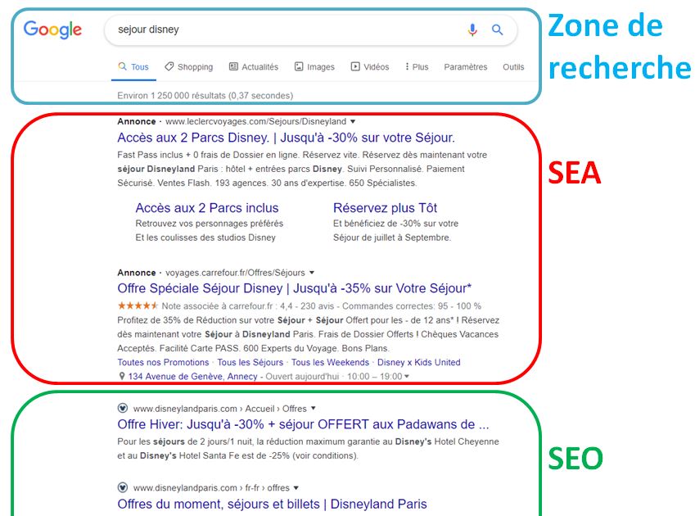This screenshot has height=516, width=695.
Task: Click the Vidéos play icon
Action: pyautogui.click(x=355, y=66)
